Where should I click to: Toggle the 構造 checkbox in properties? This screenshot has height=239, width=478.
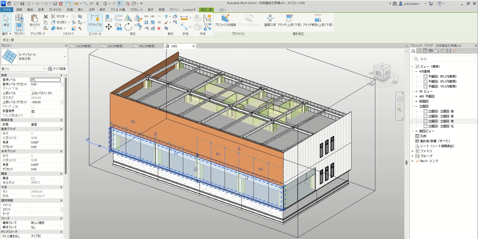point(33,178)
